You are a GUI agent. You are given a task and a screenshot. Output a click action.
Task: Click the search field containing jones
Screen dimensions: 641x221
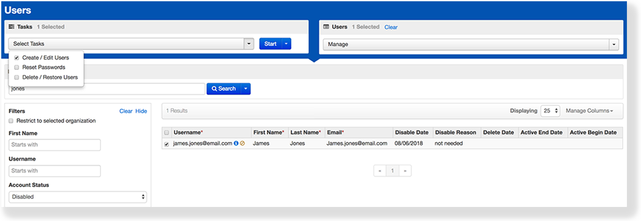[107, 89]
